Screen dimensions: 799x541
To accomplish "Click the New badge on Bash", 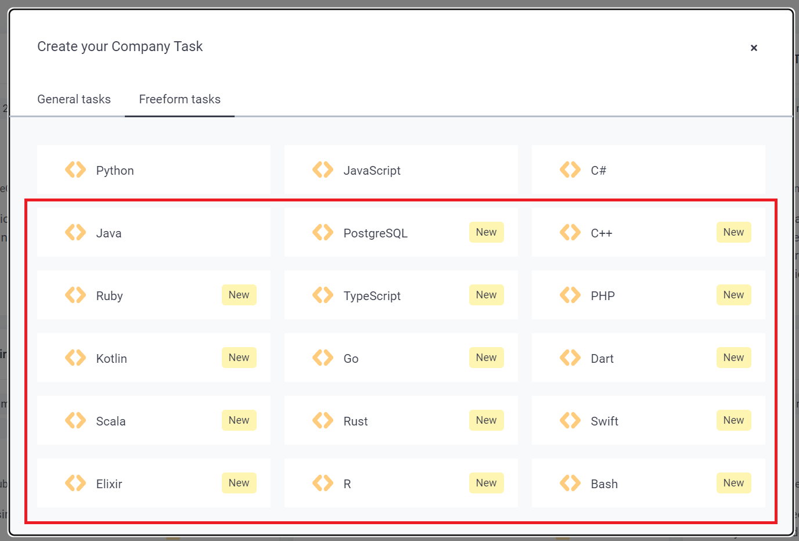I will pos(733,483).
